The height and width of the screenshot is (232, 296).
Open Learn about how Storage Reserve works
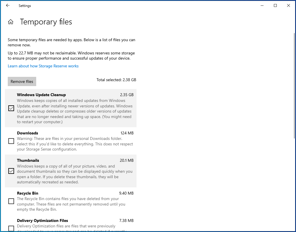pyautogui.click(x=43, y=66)
